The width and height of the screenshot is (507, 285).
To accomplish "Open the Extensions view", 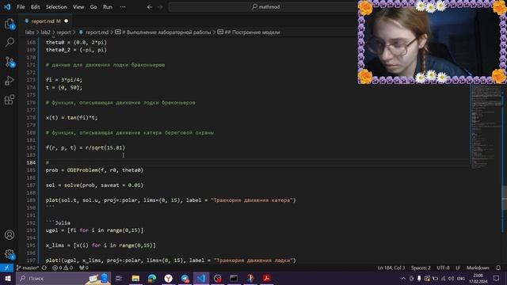I will 10,100.
